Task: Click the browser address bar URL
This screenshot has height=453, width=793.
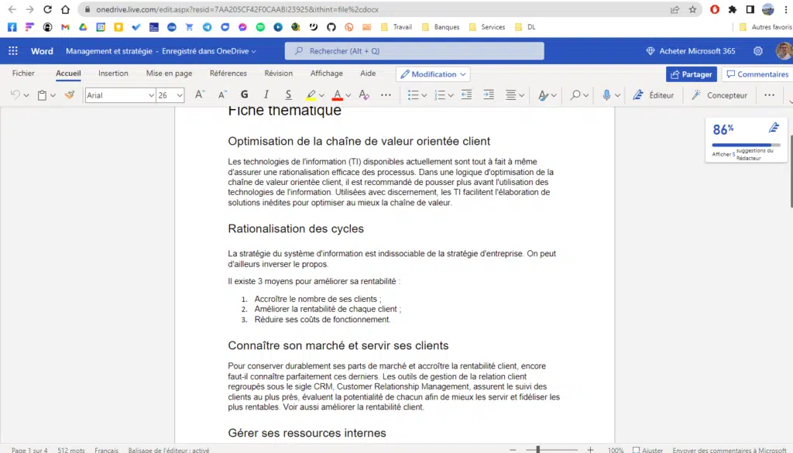Action: (x=237, y=9)
